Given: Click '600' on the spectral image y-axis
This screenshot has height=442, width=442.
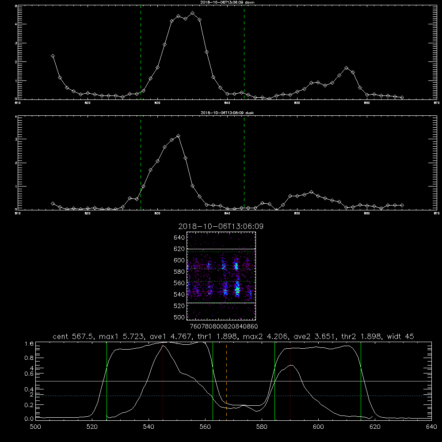Looking at the screenshot, I should point(179,260).
